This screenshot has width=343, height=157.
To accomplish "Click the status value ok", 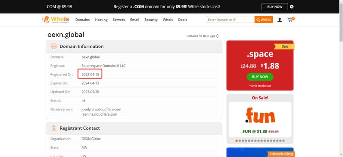I will tap(83, 101).
